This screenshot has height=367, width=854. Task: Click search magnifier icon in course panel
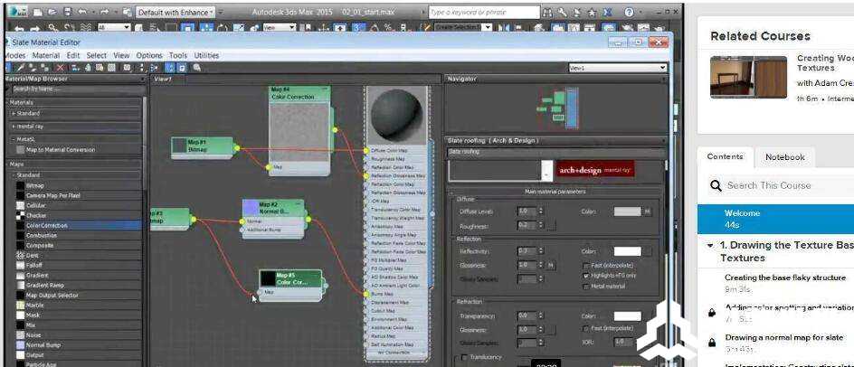click(716, 185)
